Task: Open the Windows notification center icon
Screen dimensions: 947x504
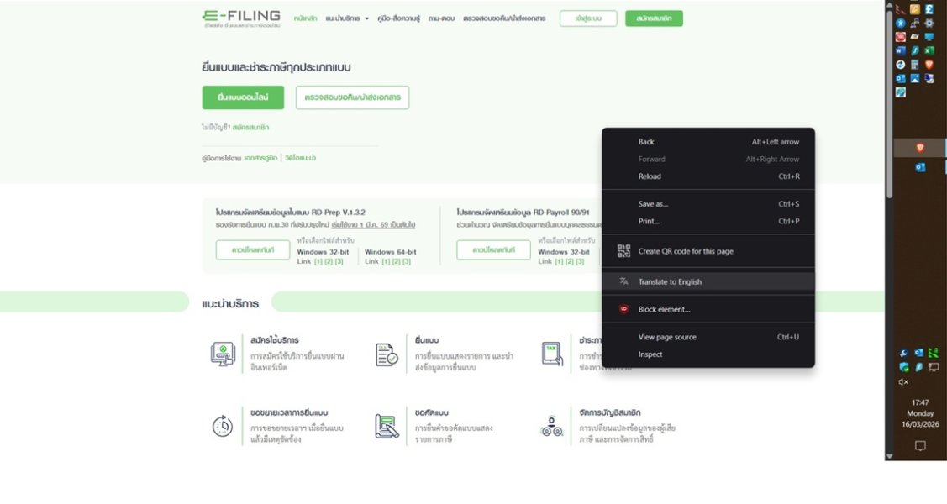Action: (919, 446)
